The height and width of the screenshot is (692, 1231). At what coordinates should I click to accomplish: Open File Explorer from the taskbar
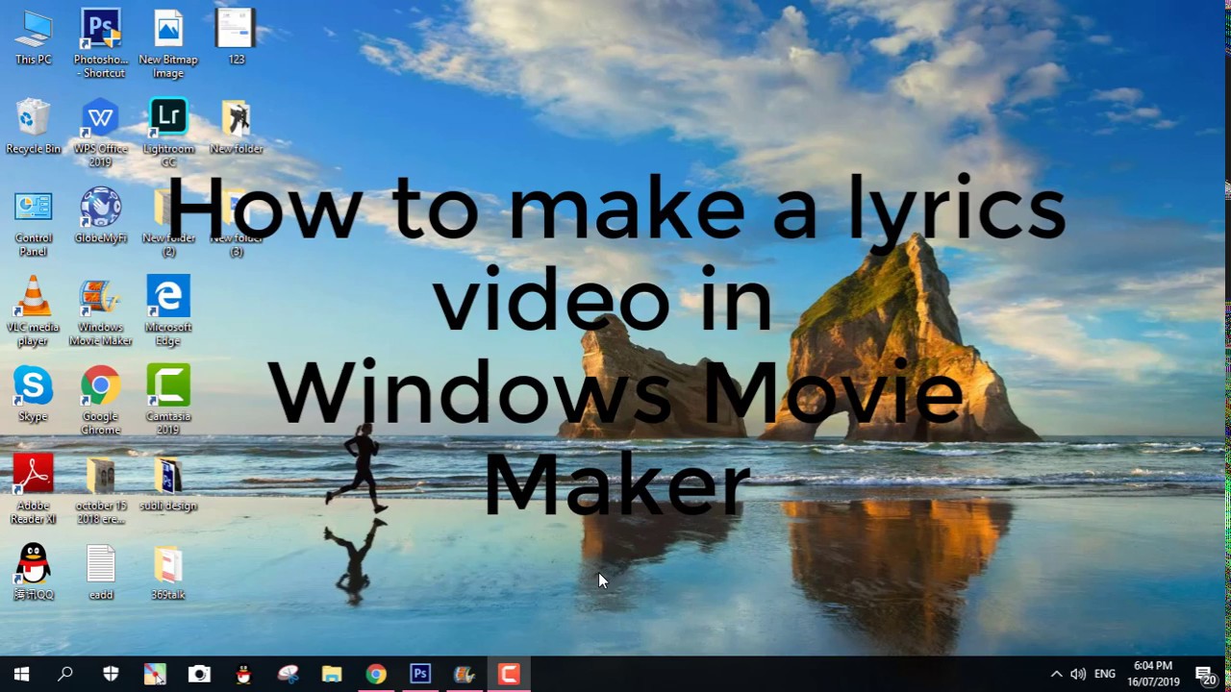click(332, 674)
